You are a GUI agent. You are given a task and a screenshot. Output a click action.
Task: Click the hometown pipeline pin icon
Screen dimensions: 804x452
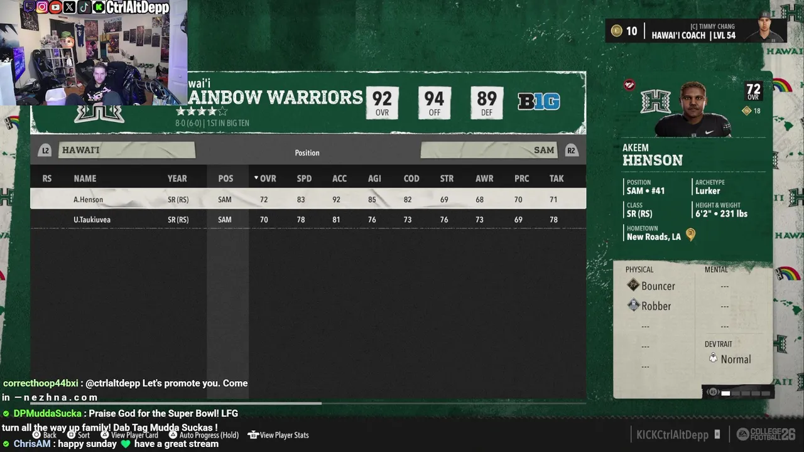(690, 235)
